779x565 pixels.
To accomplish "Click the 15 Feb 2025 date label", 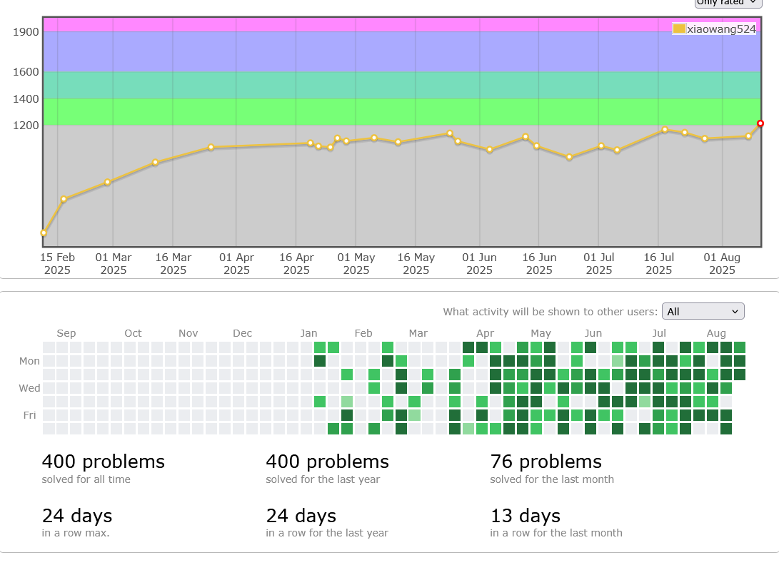I will click(x=57, y=264).
